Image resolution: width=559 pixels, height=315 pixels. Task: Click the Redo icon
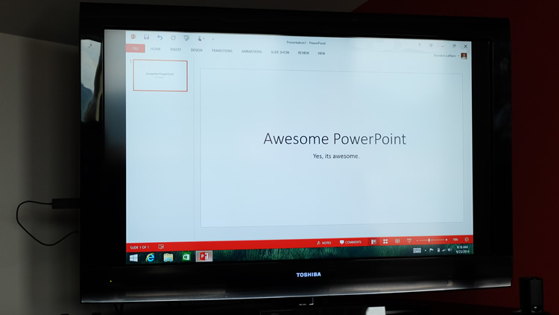(173, 38)
